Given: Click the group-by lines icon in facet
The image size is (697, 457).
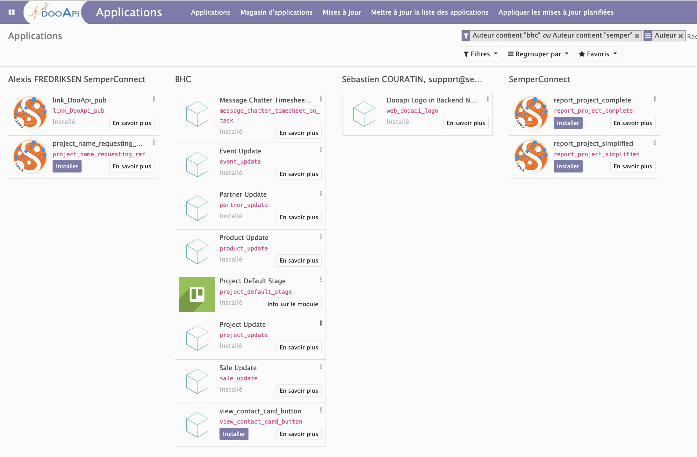Looking at the screenshot, I should tap(648, 36).
